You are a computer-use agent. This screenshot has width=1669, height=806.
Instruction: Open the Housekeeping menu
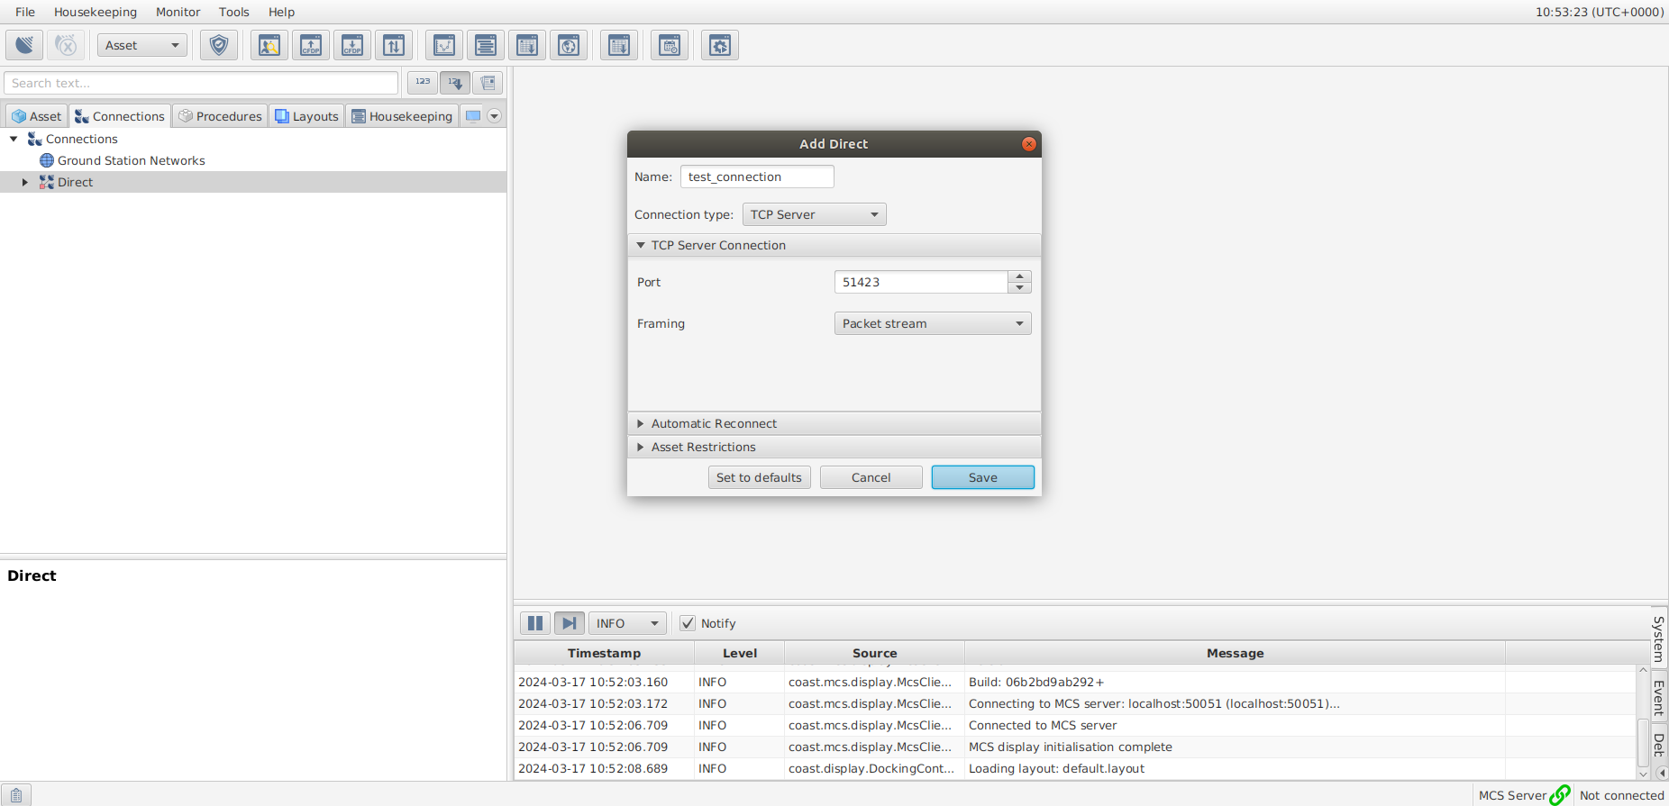(96, 12)
